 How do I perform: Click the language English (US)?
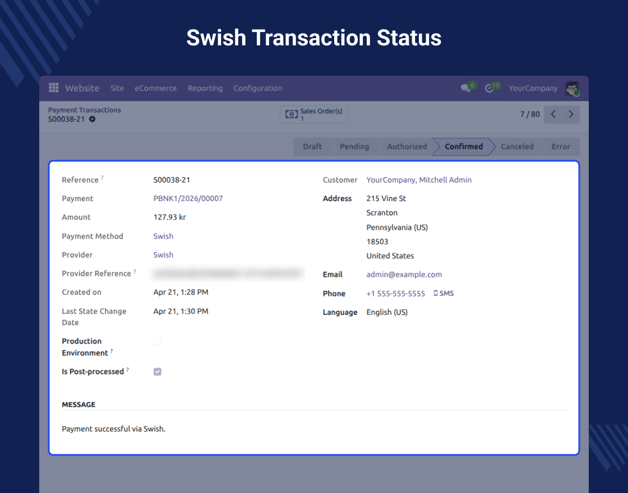tap(387, 313)
